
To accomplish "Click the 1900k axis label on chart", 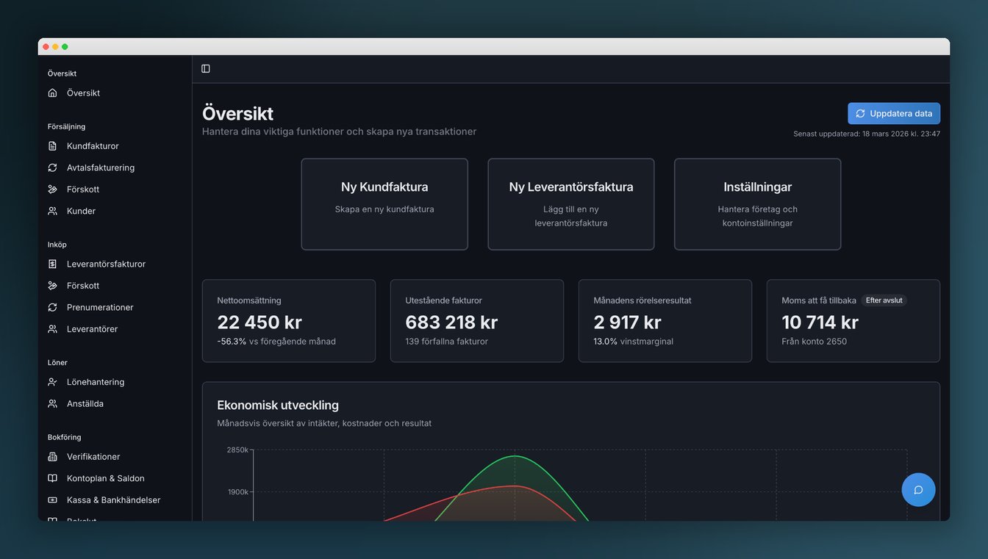I will tap(237, 492).
